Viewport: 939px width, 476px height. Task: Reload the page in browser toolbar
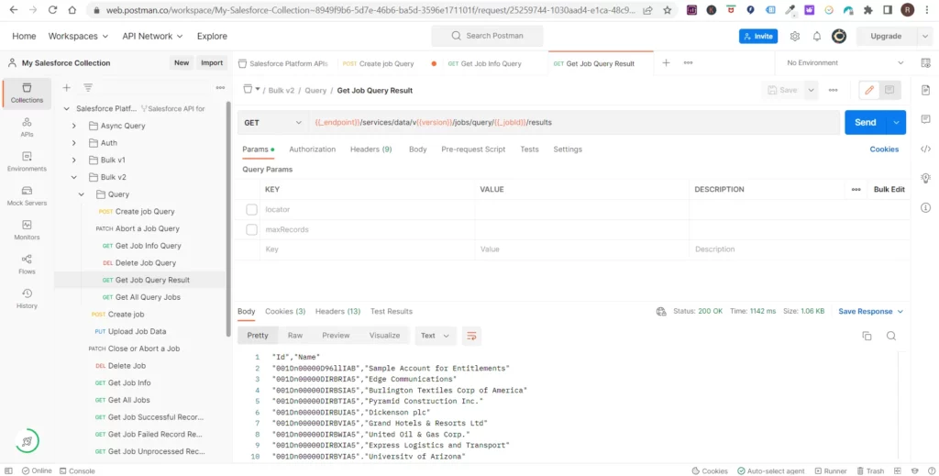(x=52, y=10)
